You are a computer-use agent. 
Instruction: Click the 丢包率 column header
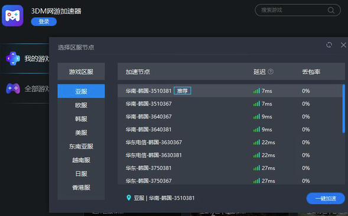point(311,71)
